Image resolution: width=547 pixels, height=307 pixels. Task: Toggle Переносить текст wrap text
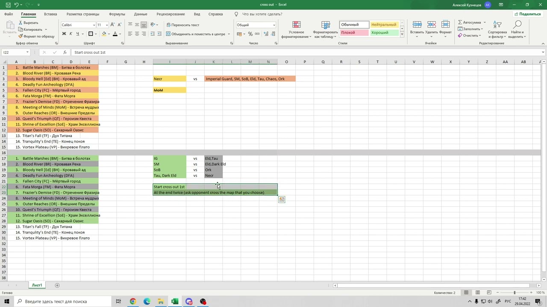point(183,25)
